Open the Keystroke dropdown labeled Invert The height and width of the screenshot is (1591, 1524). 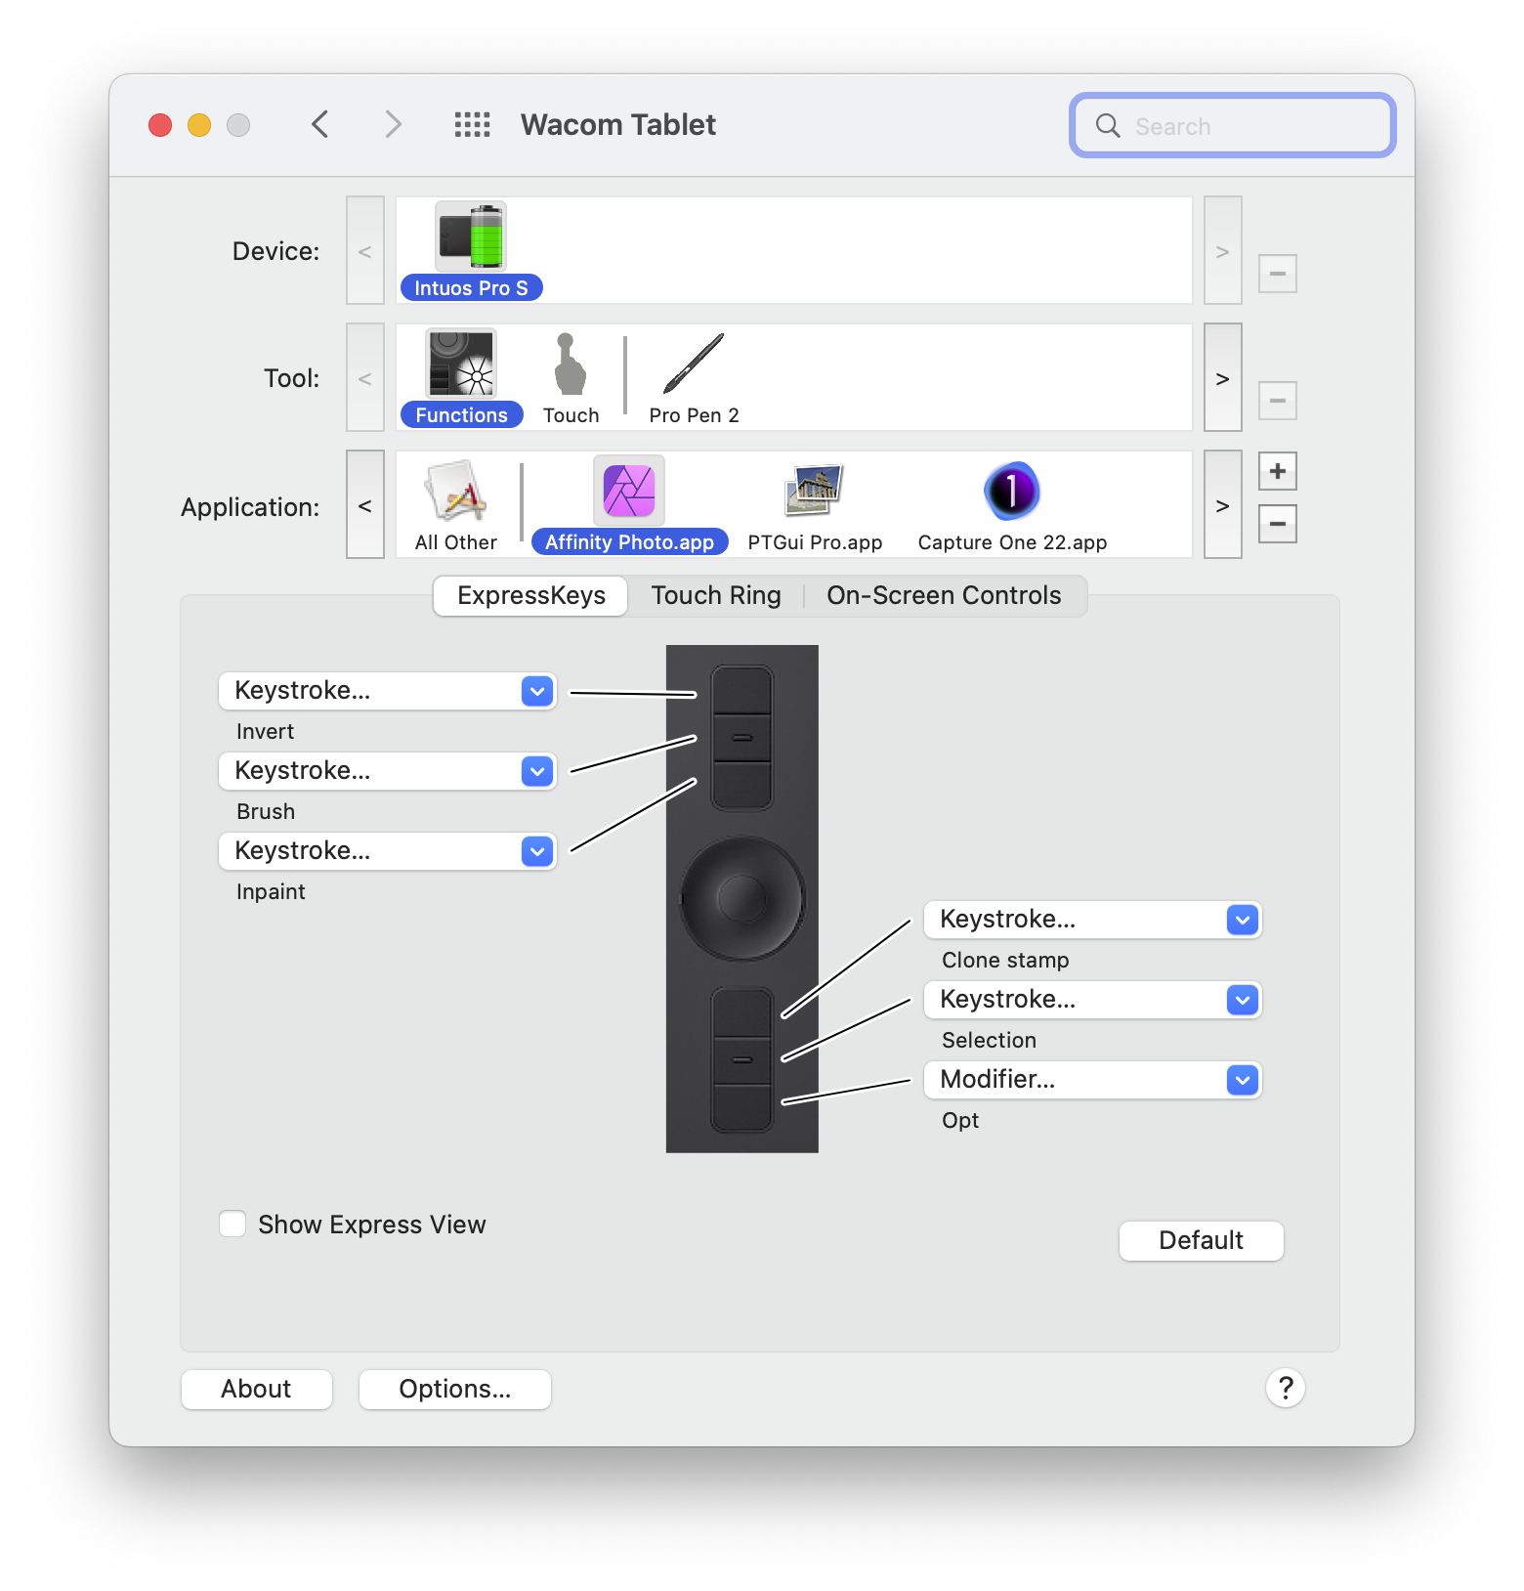pyautogui.click(x=387, y=691)
